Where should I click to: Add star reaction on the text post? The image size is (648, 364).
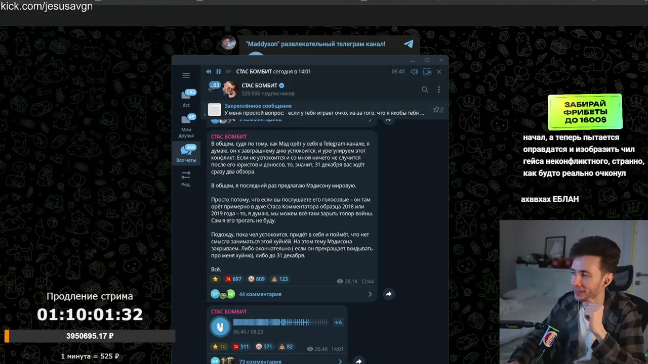[216, 279]
